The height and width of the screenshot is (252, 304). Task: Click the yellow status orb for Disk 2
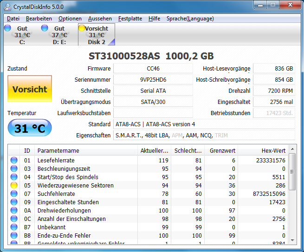click(x=82, y=28)
